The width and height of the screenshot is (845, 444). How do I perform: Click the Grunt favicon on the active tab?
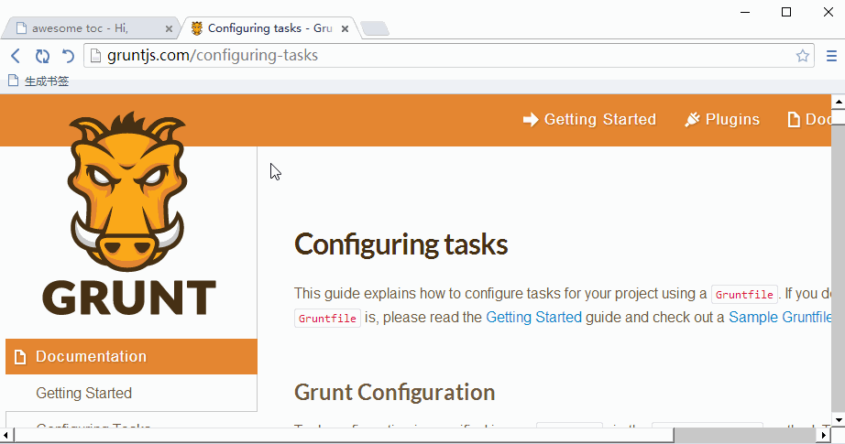pyautogui.click(x=197, y=28)
